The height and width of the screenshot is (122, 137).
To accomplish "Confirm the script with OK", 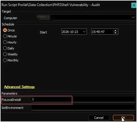I will (x=123, y=118).
